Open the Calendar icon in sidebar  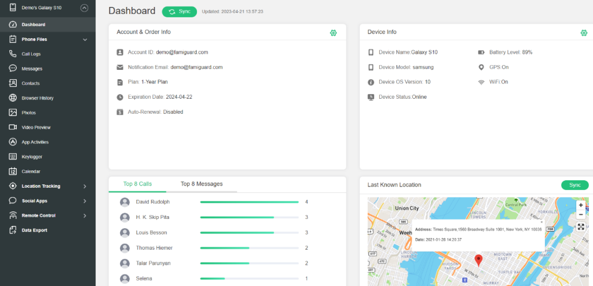[13, 172]
